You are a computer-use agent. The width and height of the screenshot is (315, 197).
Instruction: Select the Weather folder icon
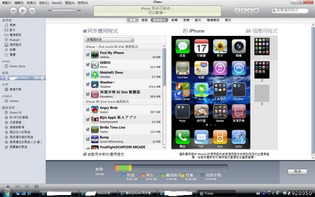point(239,90)
